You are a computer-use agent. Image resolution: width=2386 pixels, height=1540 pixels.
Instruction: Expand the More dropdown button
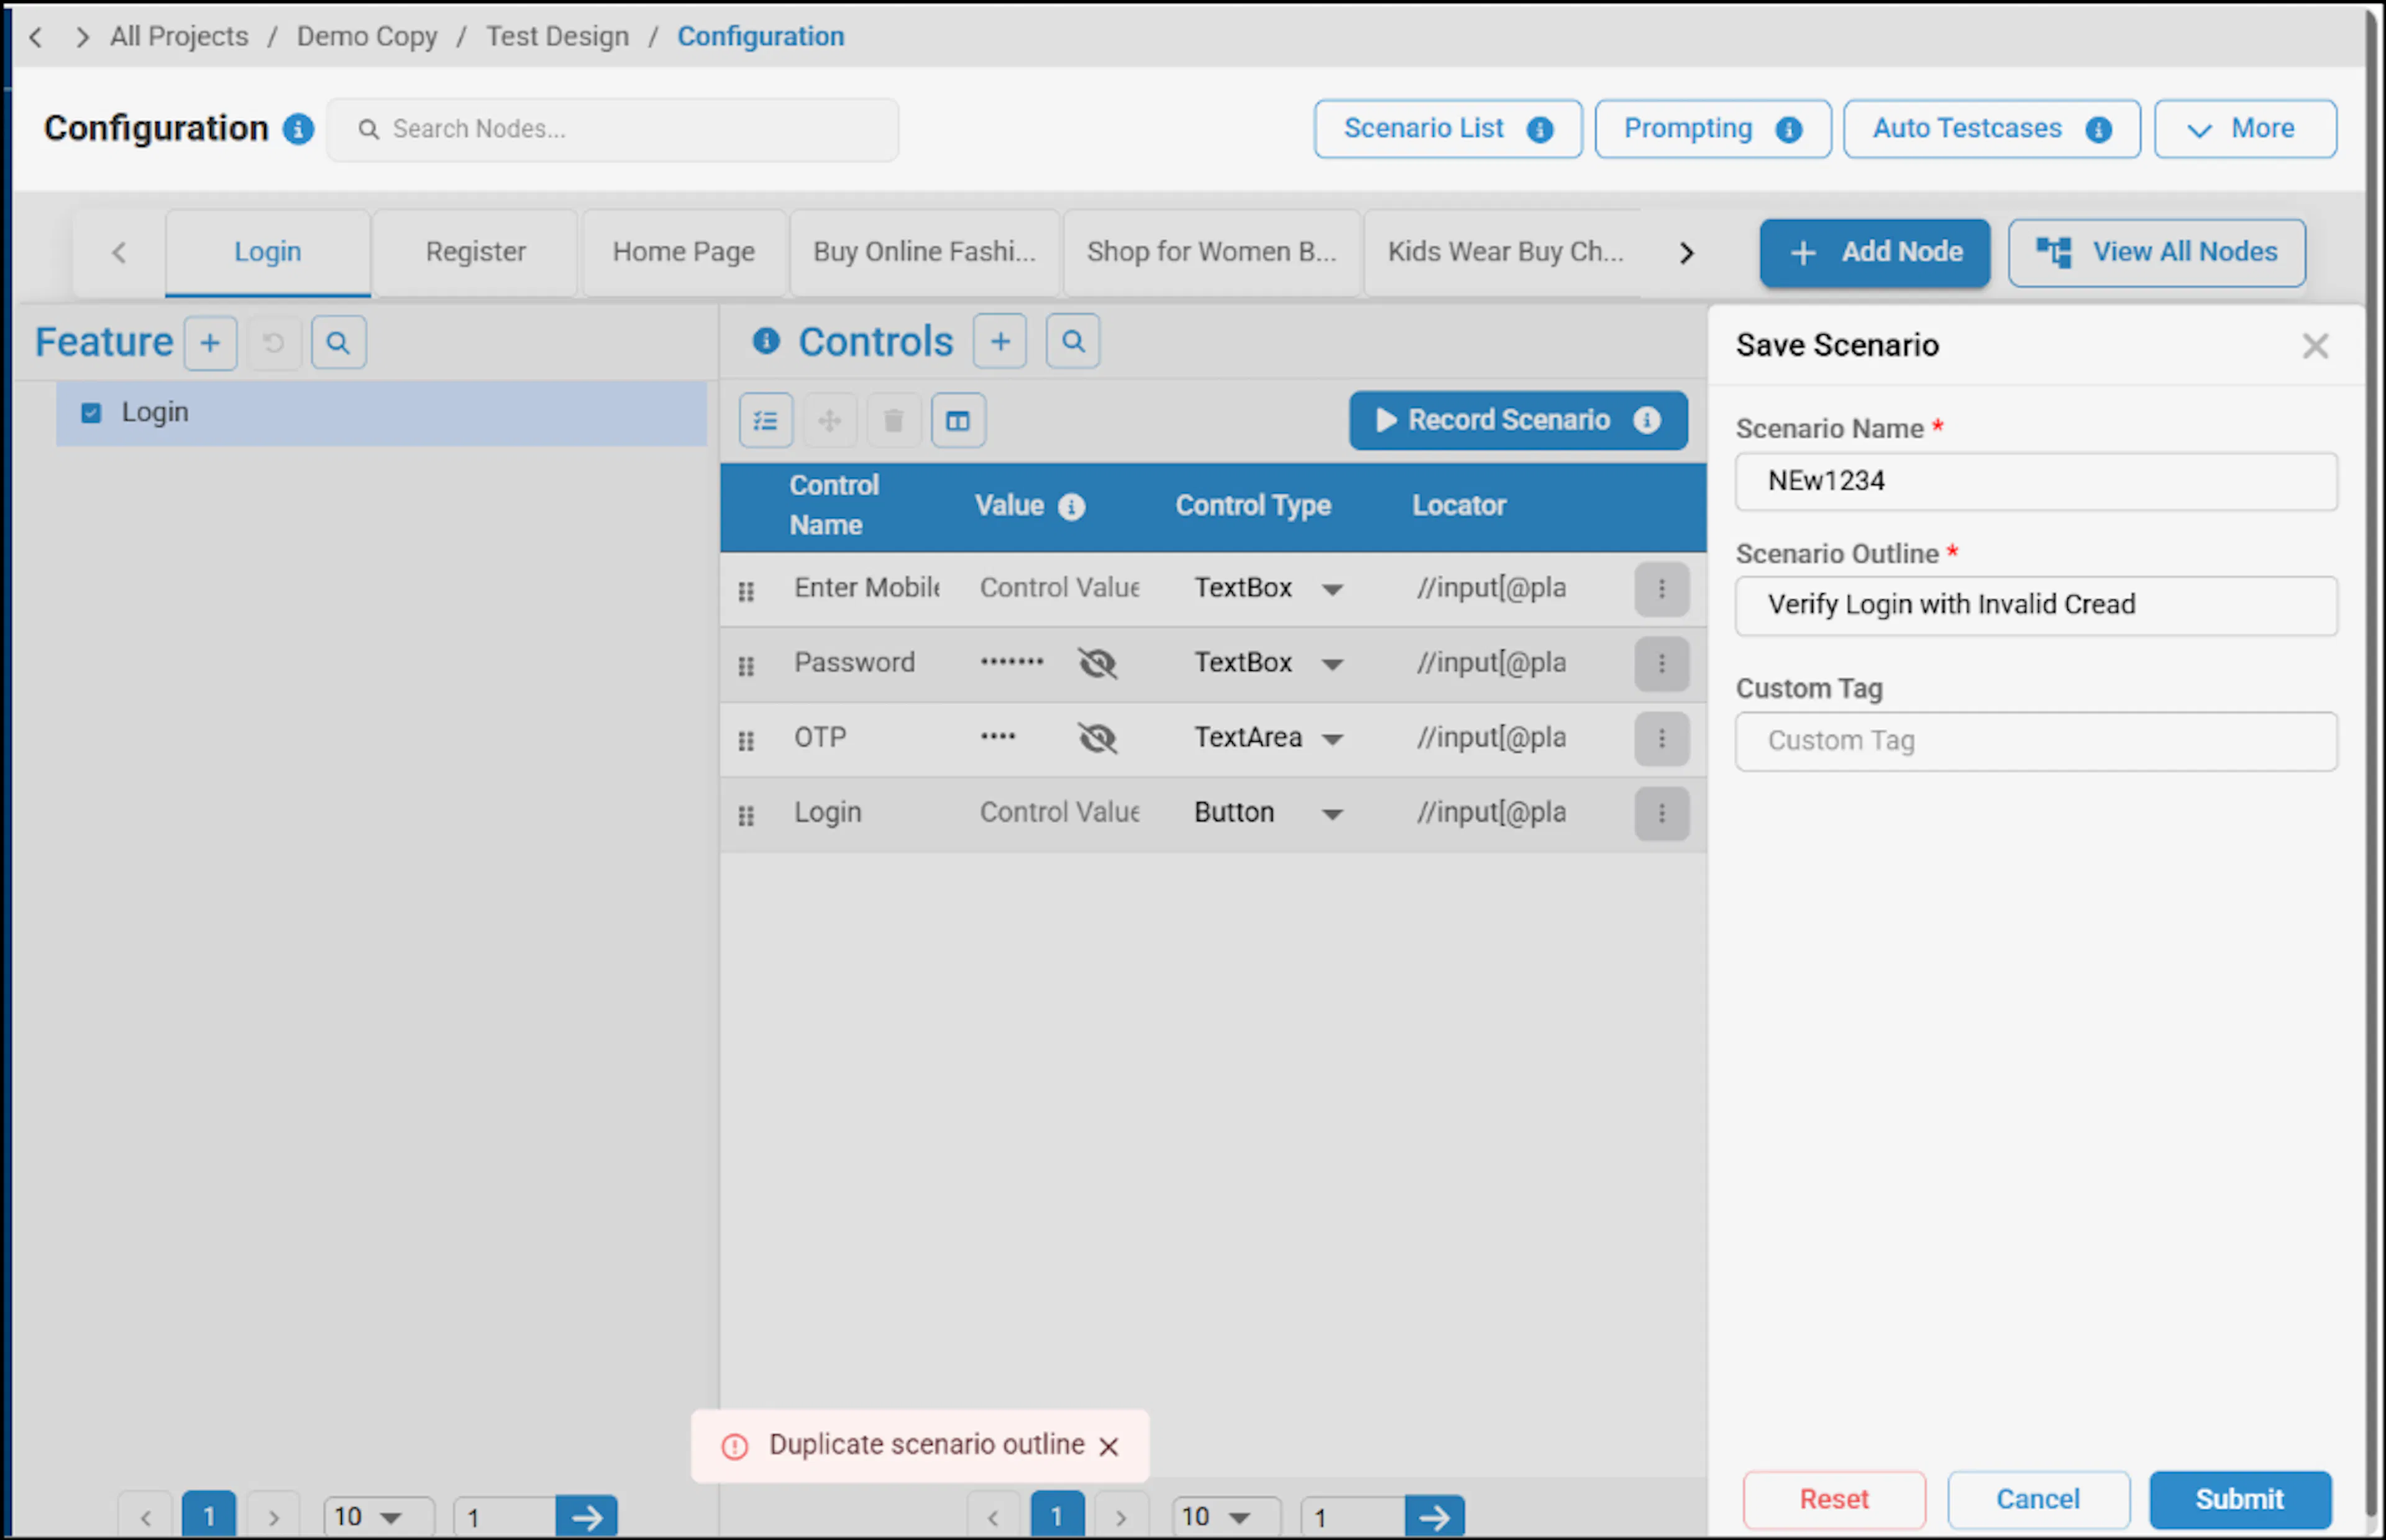(x=2245, y=129)
